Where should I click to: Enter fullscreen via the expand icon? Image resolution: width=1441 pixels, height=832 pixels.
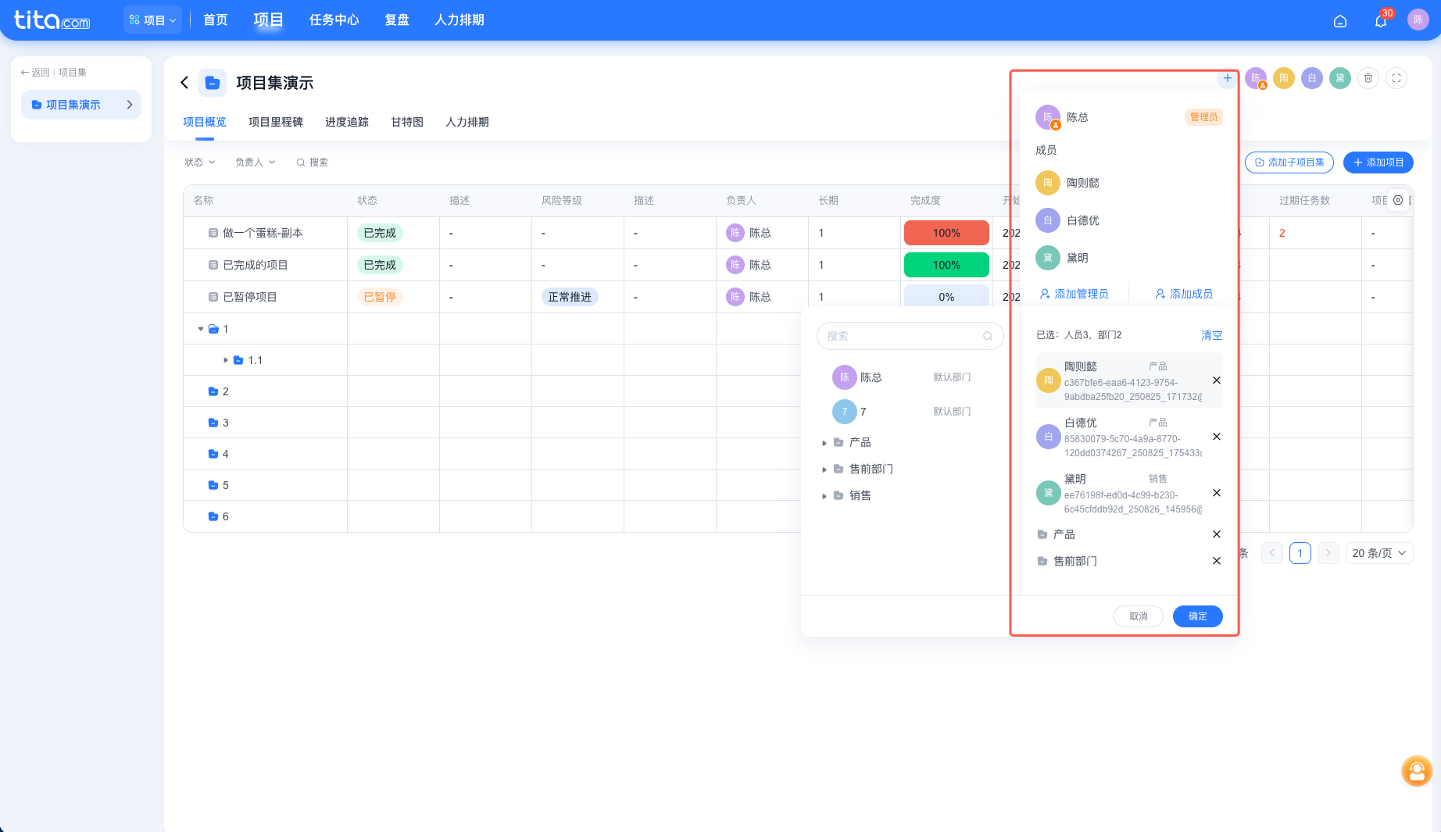[x=1396, y=78]
